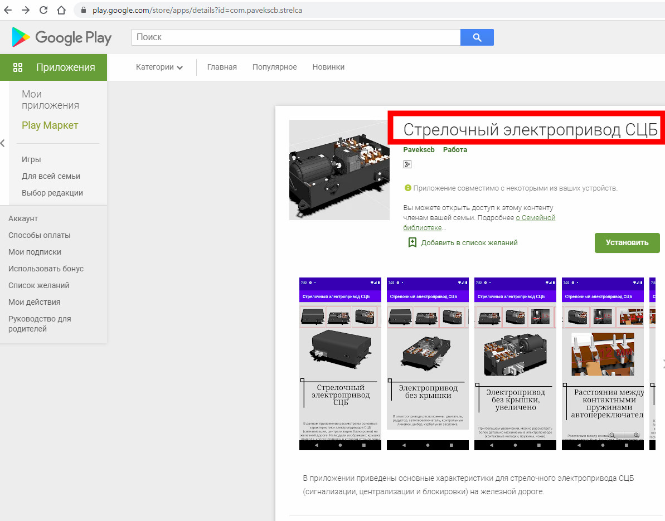
Task: Go to browser home page icon
Action: click(x=62, y=10)
